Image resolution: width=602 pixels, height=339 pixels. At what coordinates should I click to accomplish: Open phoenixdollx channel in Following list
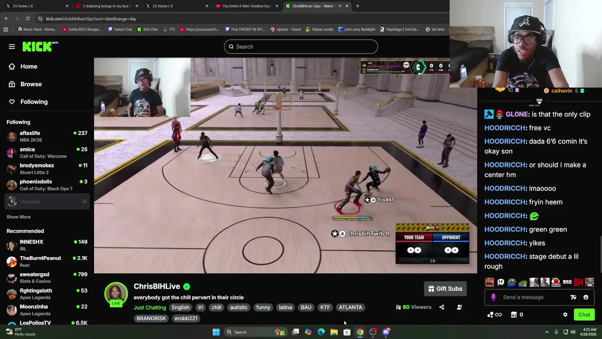point(47,185)
